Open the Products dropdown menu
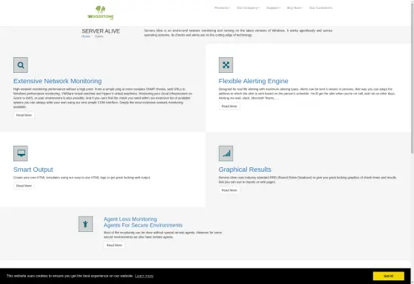Screen dimensions: 414x284 point(222,8)
